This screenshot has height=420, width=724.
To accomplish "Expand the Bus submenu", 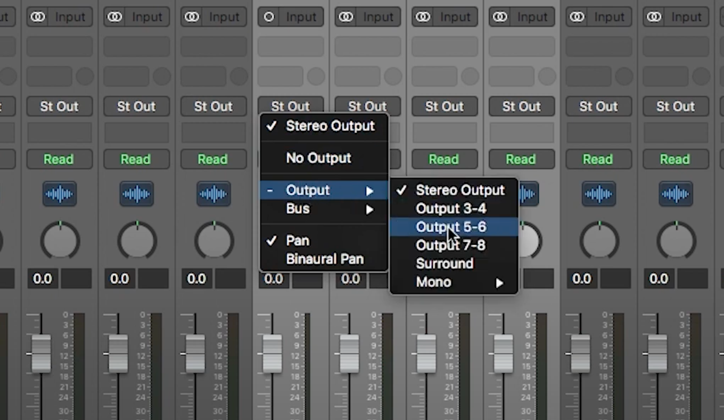I will coord(298,209).
